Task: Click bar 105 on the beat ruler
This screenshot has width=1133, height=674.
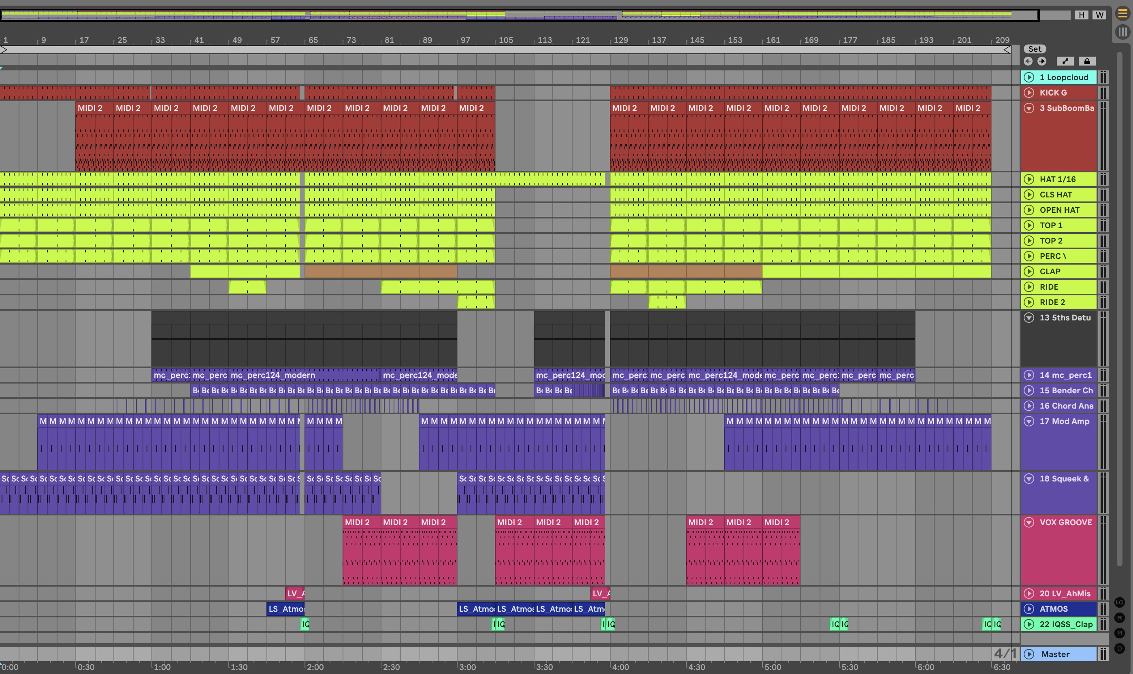Action: (505, 40)
